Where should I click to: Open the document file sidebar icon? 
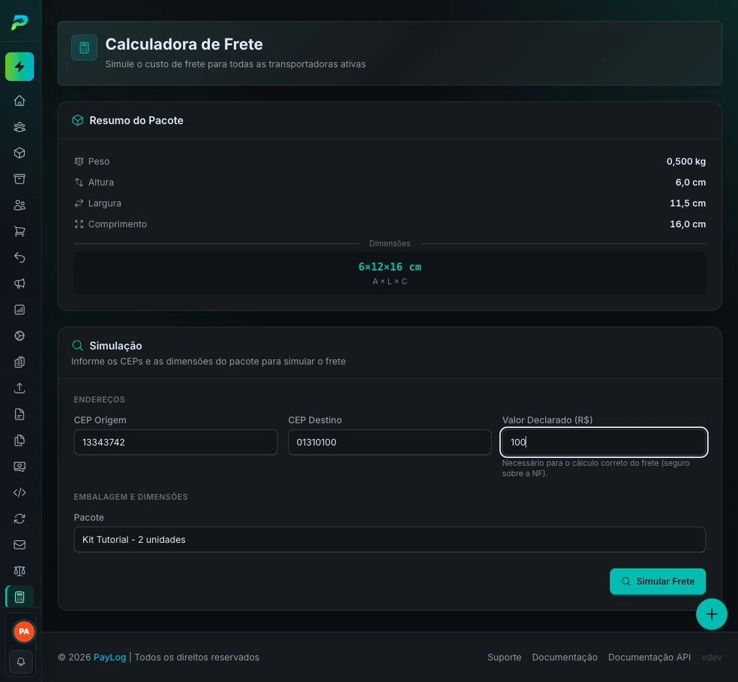point(20,414)
